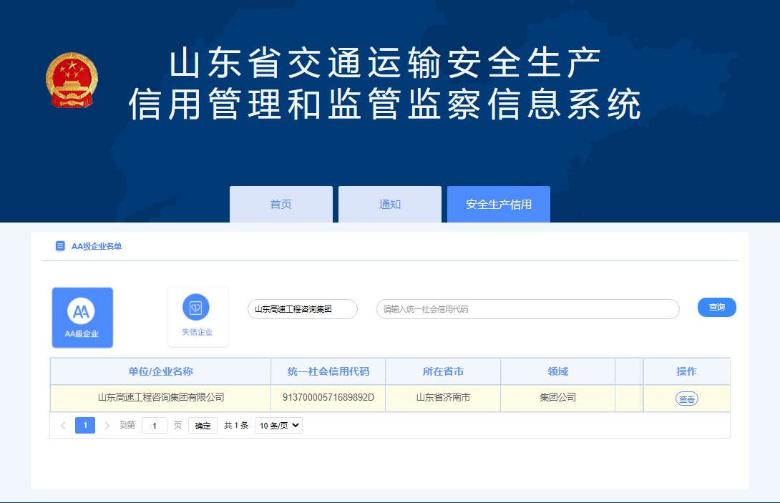Open the 首页 tab

[281, 204]
